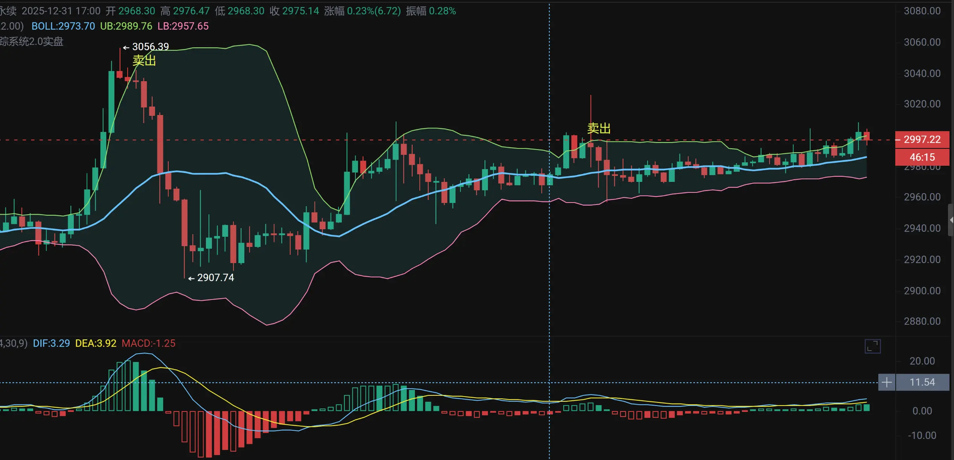The height and width of the screenshot is (460, 954).
Task: Click the 11.54 crosshair value label
Action: (x=922, y=383)
